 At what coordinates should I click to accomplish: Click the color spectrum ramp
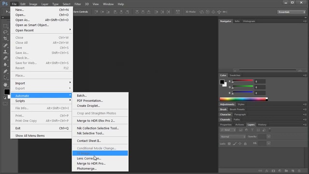tap(243, 99)
